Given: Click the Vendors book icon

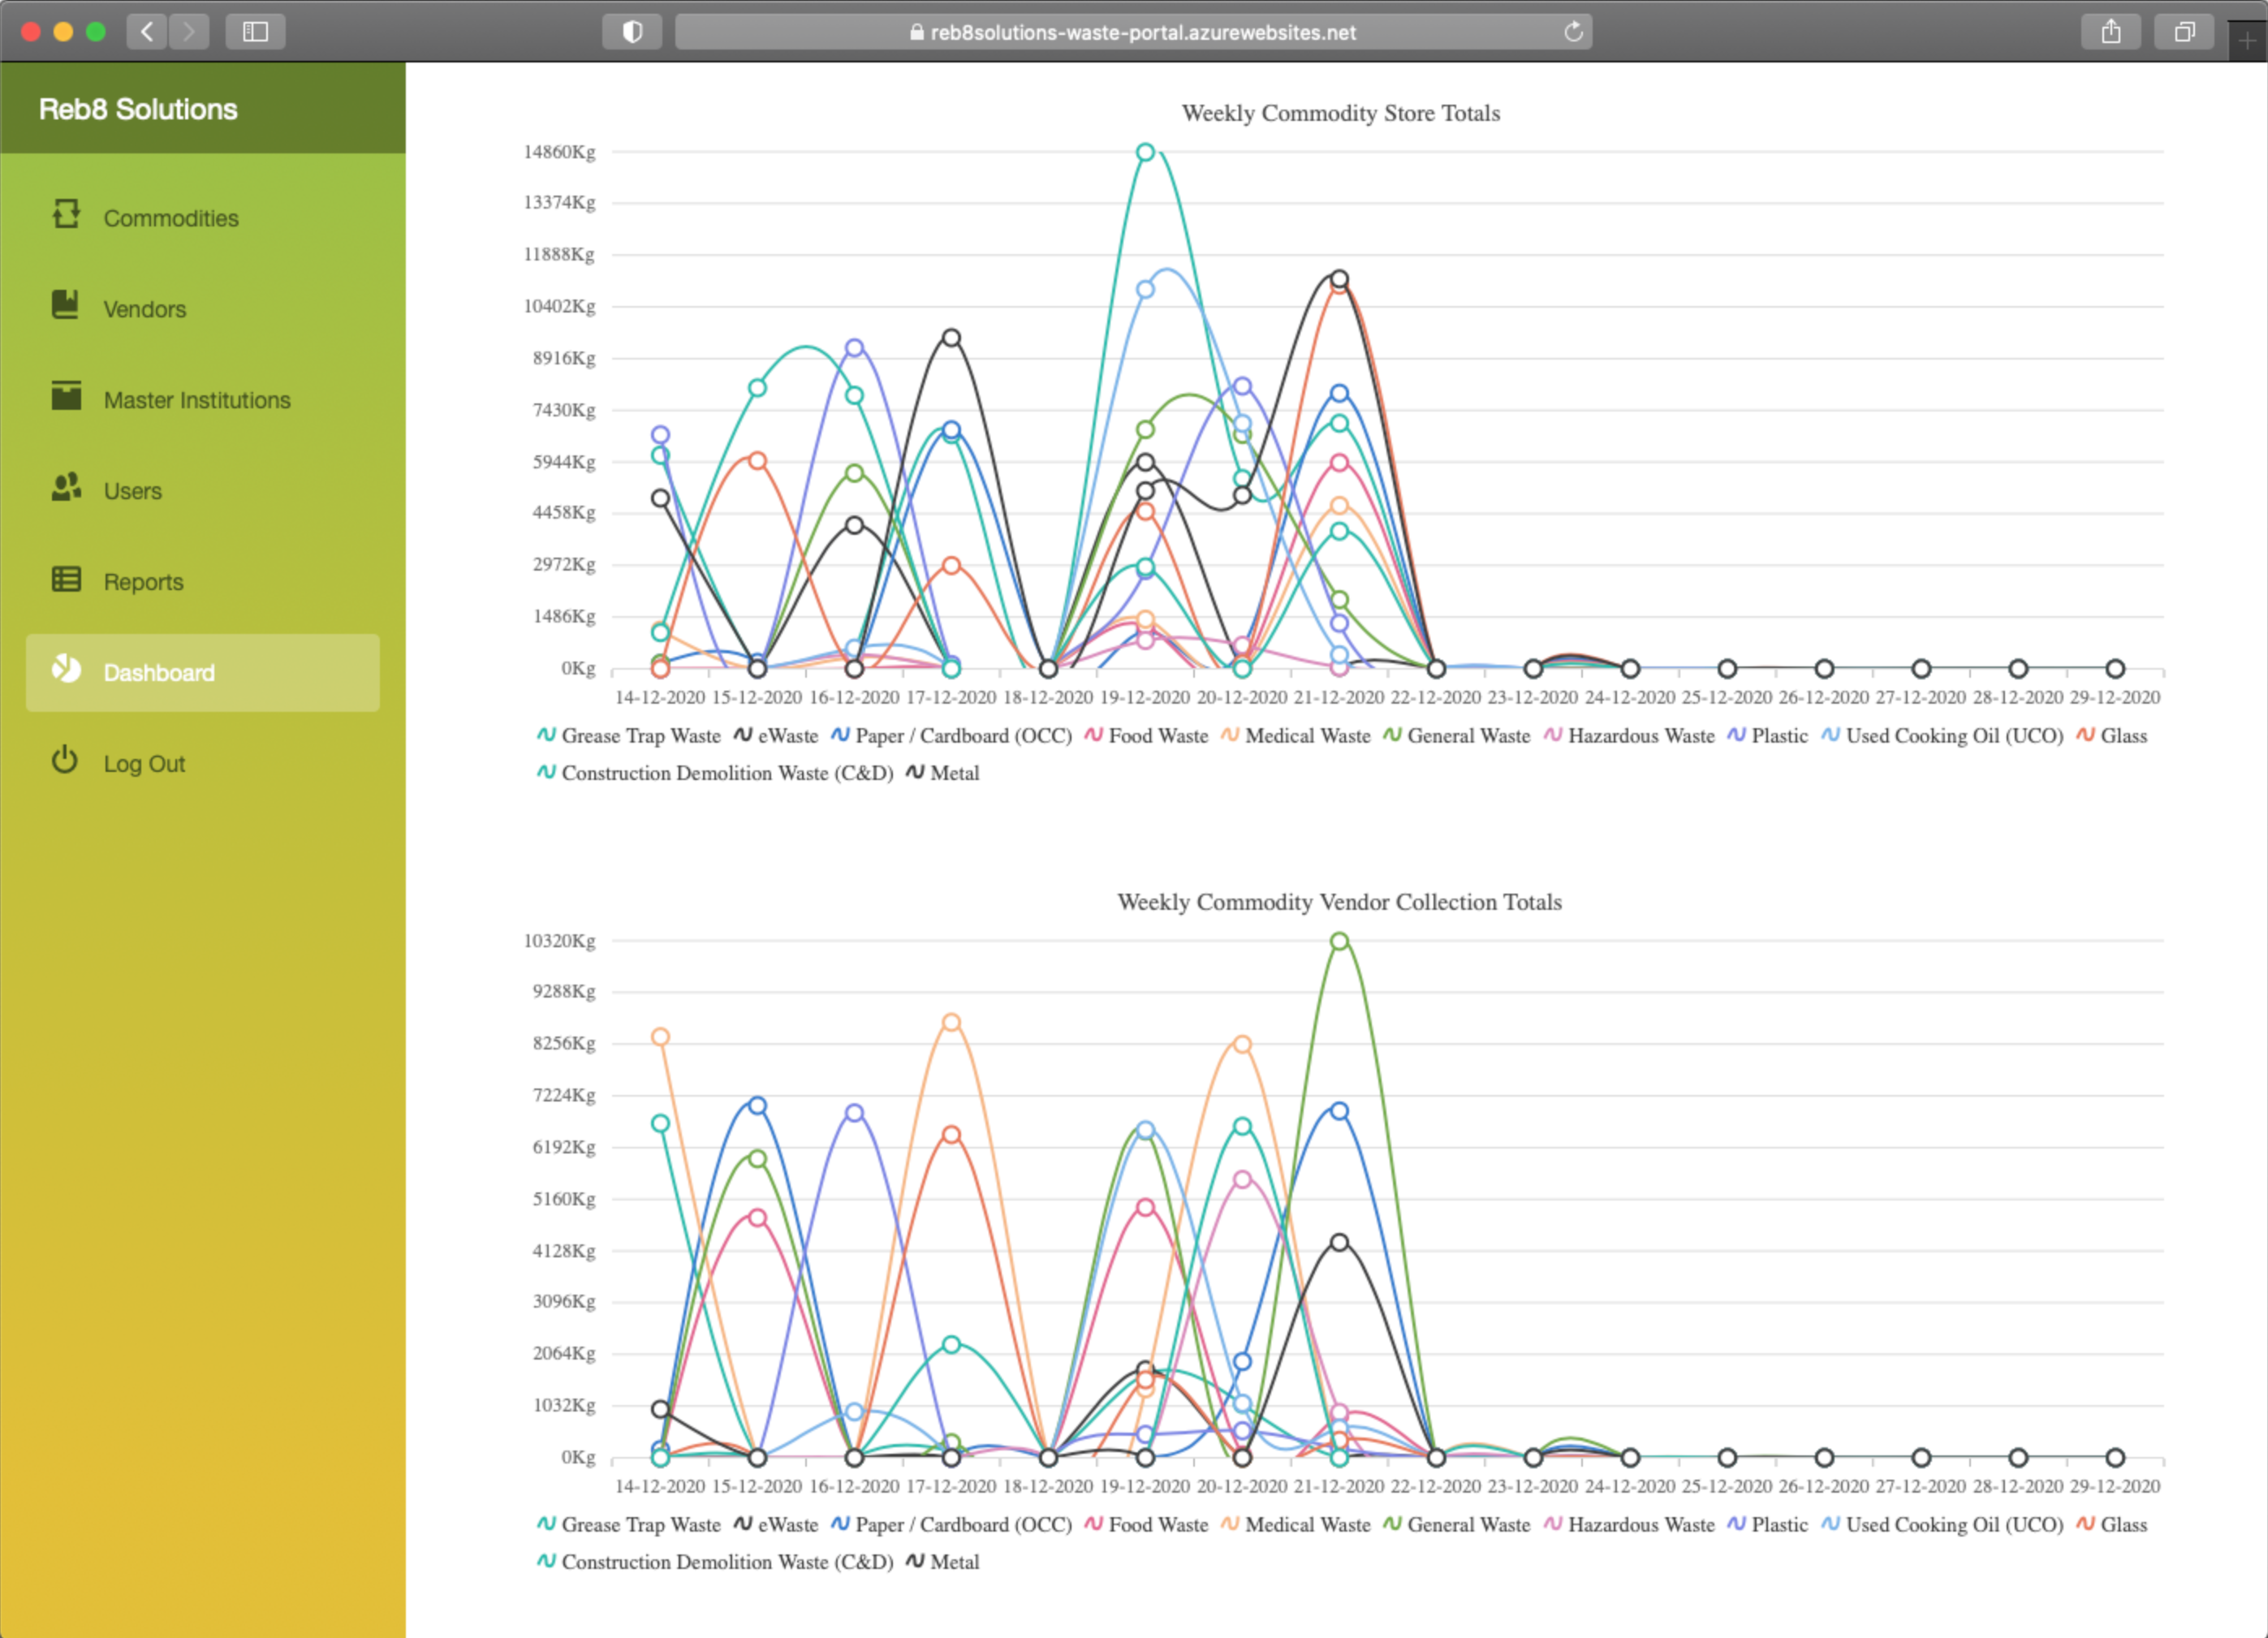Looking at the screenshot, I should [x=66, y=305].
